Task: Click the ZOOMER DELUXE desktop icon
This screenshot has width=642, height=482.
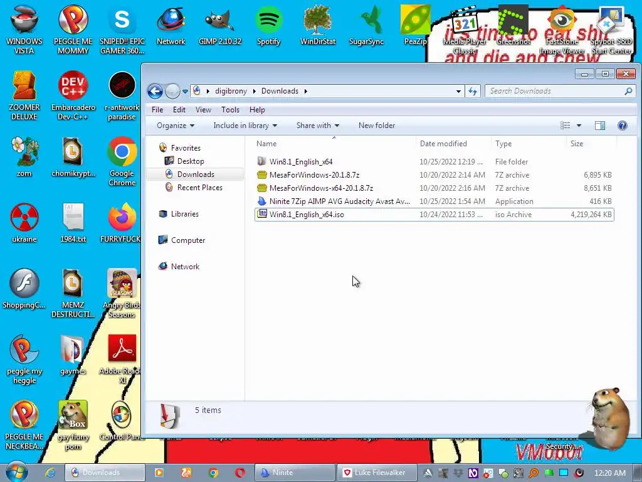Action: [24, 96]
